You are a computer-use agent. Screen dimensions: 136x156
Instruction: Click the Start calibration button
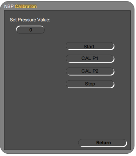click(90, 46)
